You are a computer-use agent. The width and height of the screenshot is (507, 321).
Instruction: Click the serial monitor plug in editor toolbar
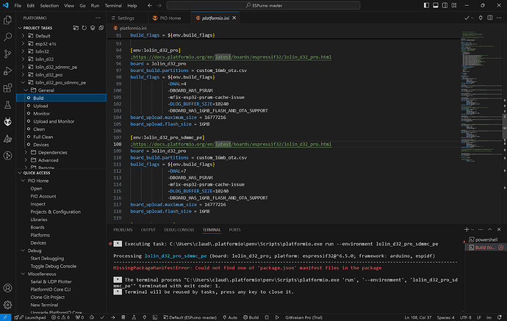(x=481, y=18)
